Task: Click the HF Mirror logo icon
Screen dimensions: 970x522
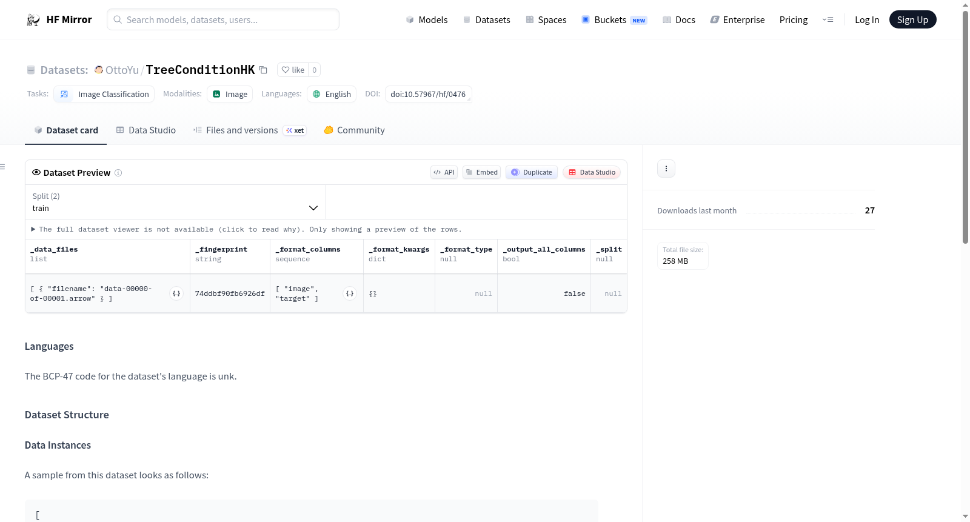Action: [x=33, y=20]
